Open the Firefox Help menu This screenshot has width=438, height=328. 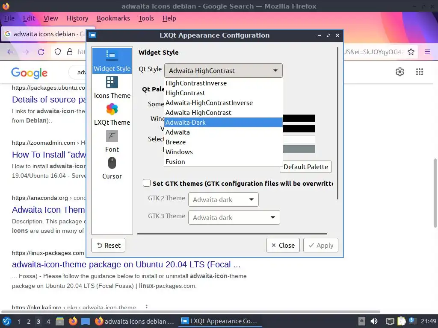(169, 18)
